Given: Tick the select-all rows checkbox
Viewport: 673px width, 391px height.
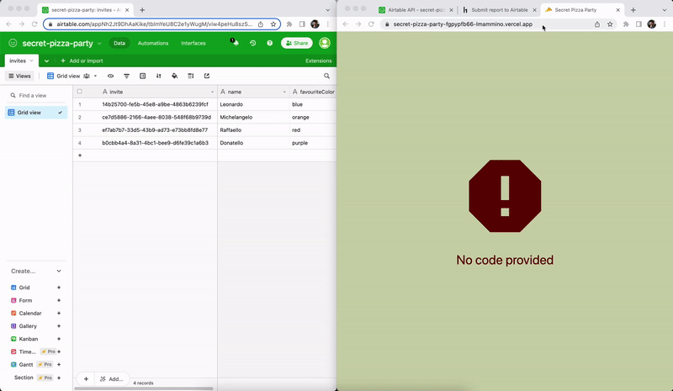Looking at the screenshot, I should point(80,91).
